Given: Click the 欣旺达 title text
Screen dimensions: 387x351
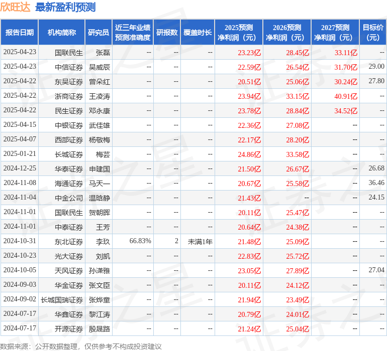Looking at the screenshot, I should (x=15, y=7).
